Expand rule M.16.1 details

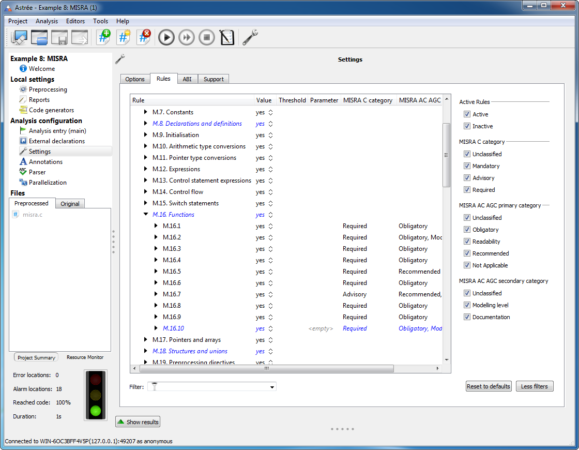point(156,226)
